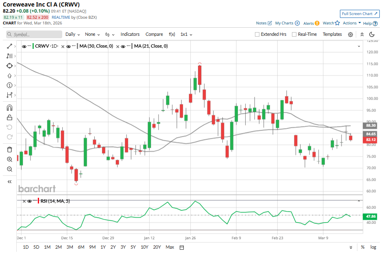Click the trash icon to delete drawings
Viewport: 381px width, 258px height.
(x=9, y=149)
